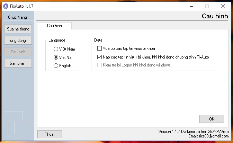
Task: Close the FixAuto window
Action: click(x=223, y=6)
